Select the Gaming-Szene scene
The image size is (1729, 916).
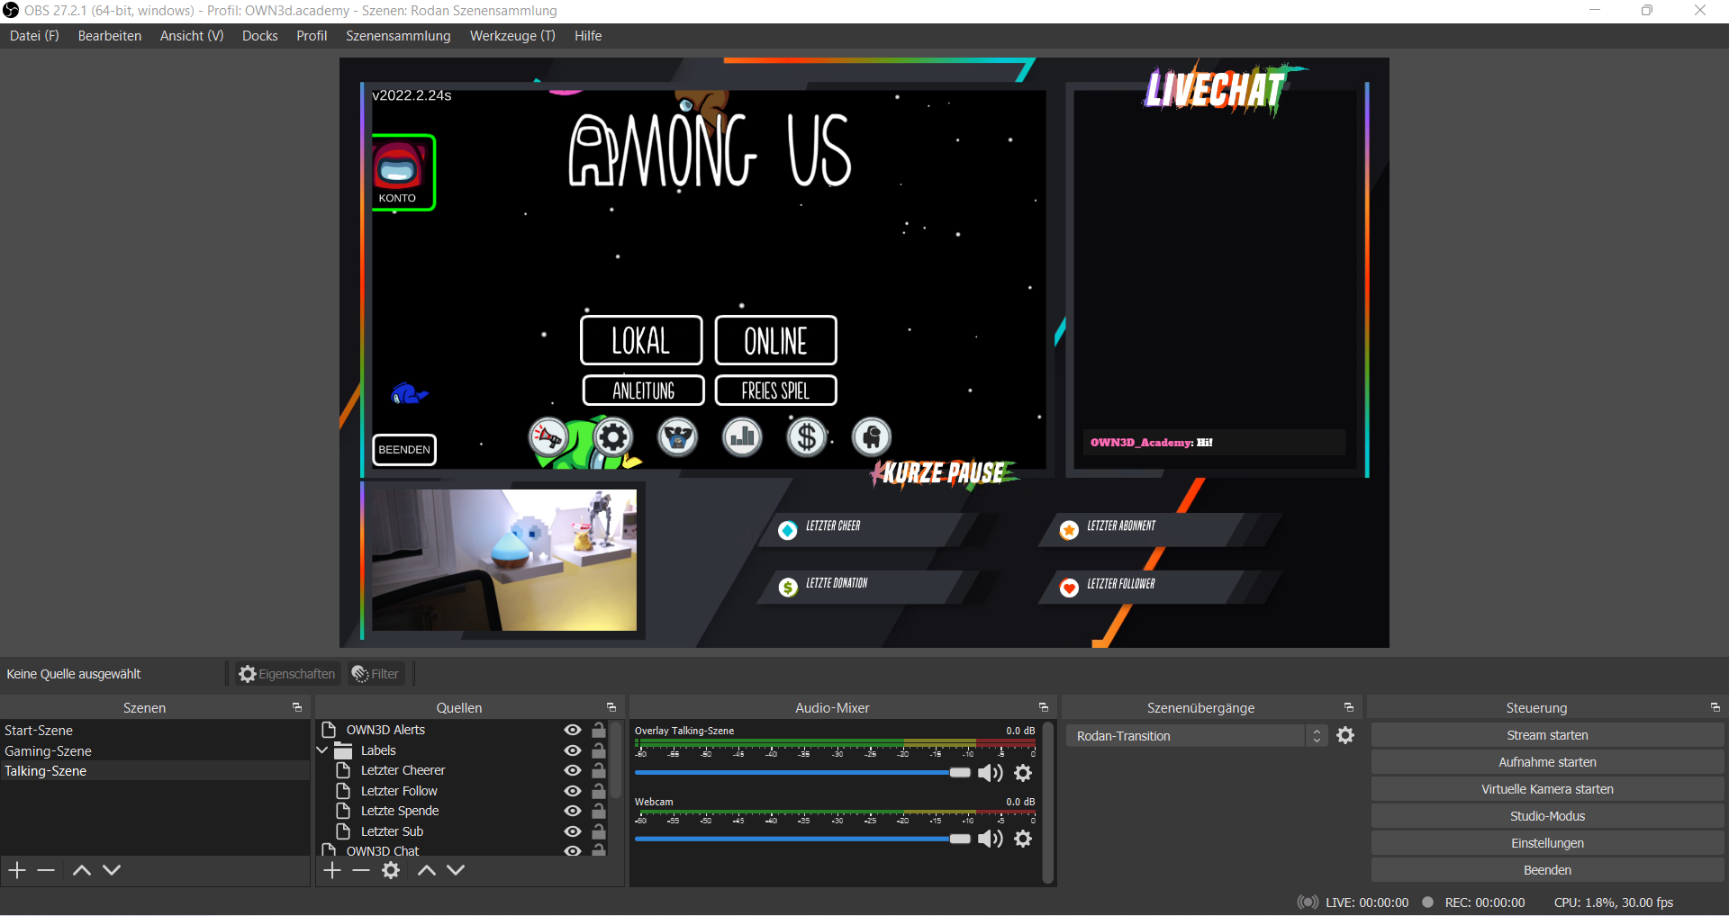[50, 750]
